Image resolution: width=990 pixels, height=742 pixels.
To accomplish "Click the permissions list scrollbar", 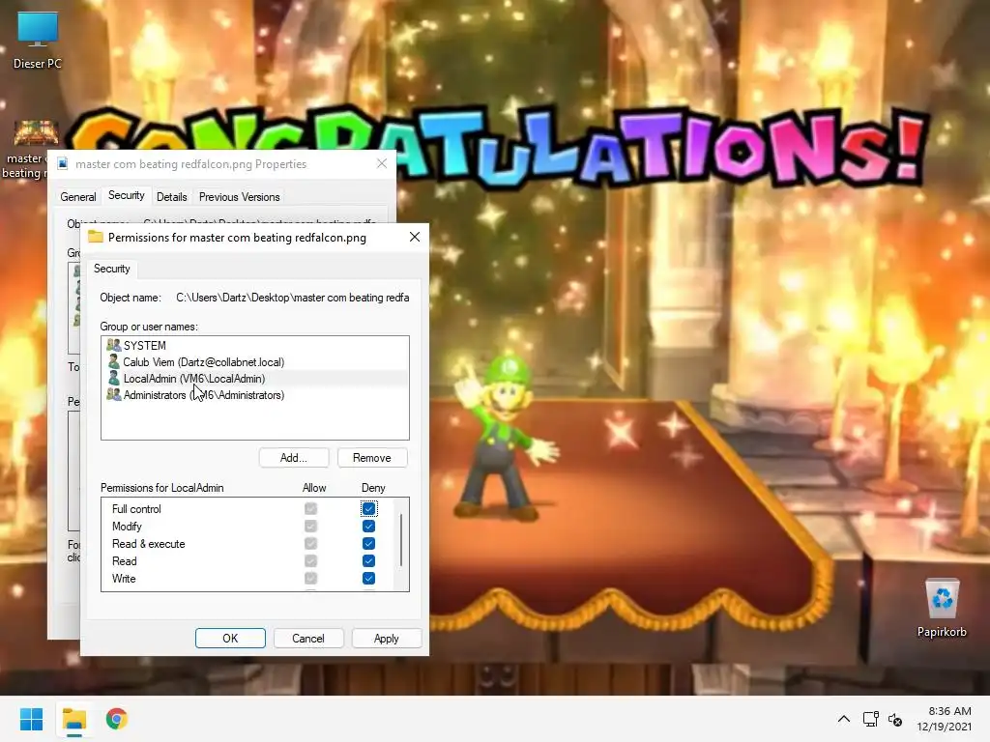I will [x=401, y=540].
